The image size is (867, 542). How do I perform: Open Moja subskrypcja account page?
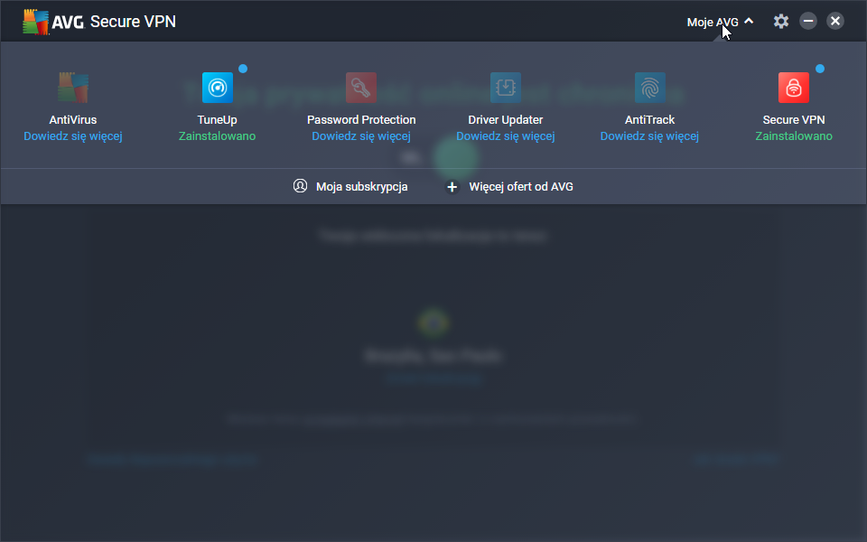tap(351, 187)
